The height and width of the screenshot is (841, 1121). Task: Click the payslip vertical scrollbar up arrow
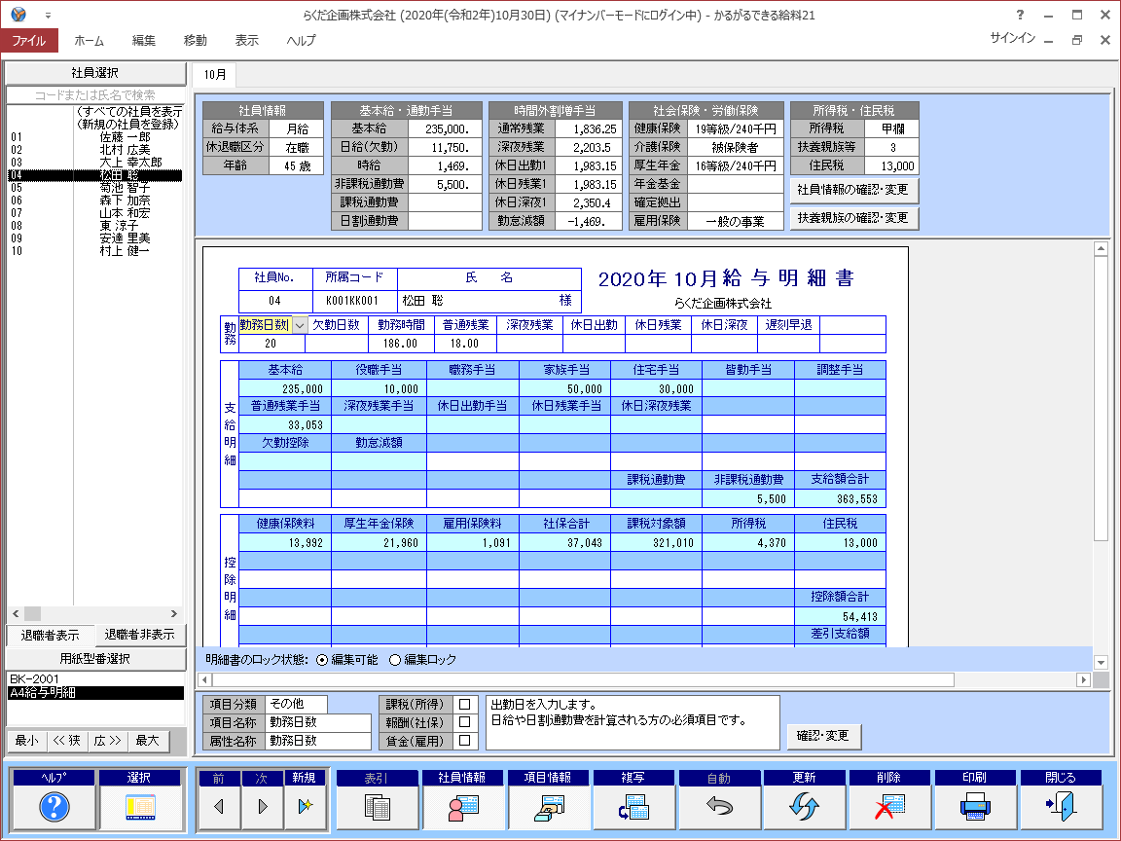(x=1101, y=249)
